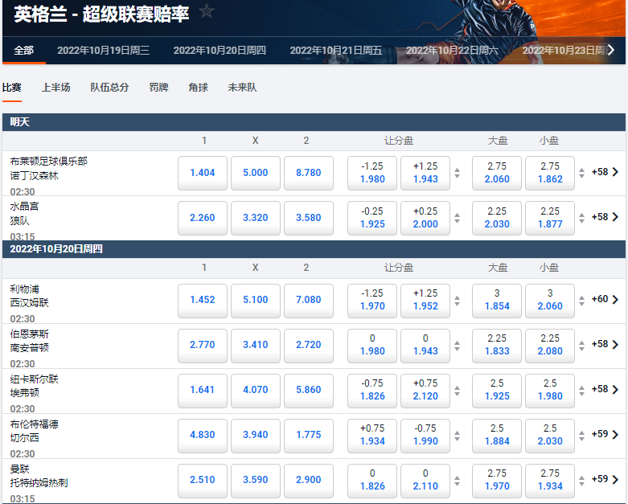
Task: Open +58 more markets for 布莱顿 match
Action: tap(605, 172)
